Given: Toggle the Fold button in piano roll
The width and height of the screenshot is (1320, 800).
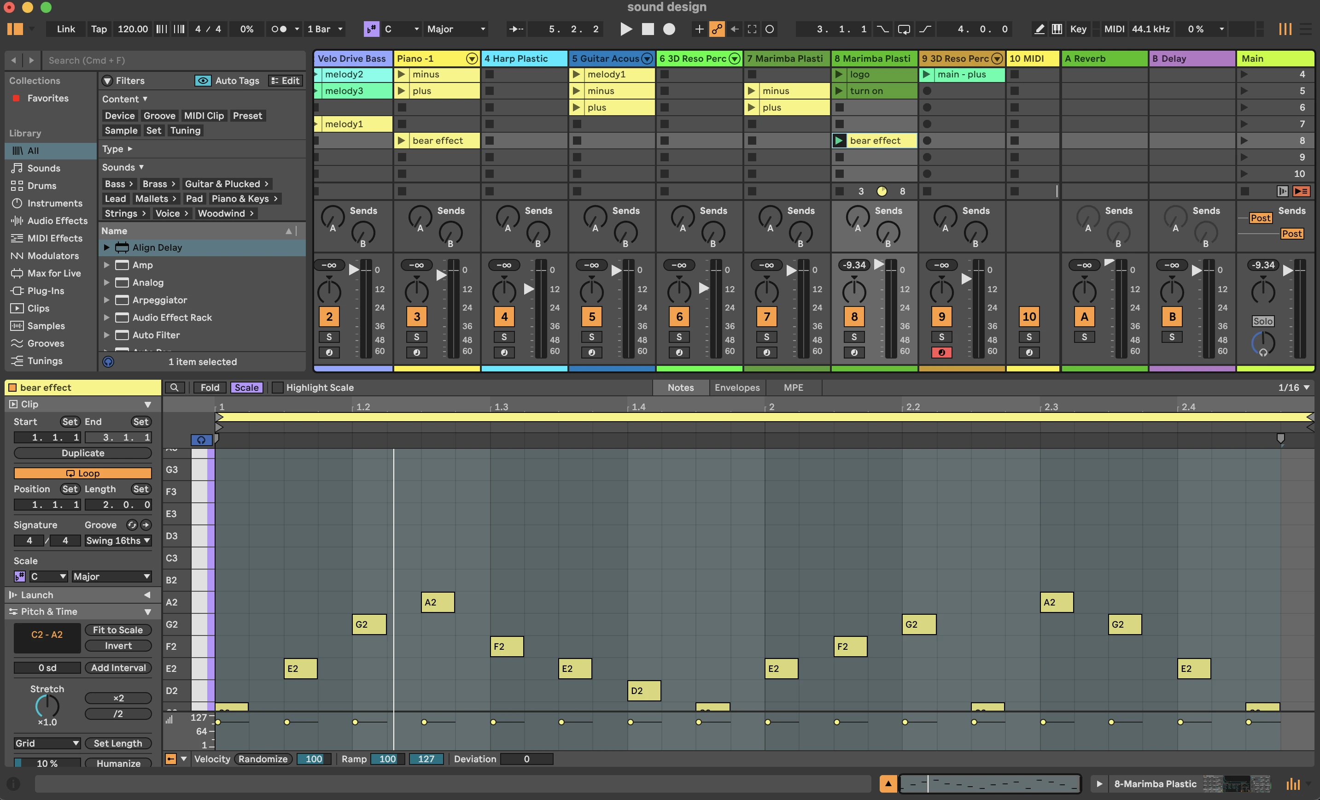Looking at the screenshot, I should tap(210, 387).
